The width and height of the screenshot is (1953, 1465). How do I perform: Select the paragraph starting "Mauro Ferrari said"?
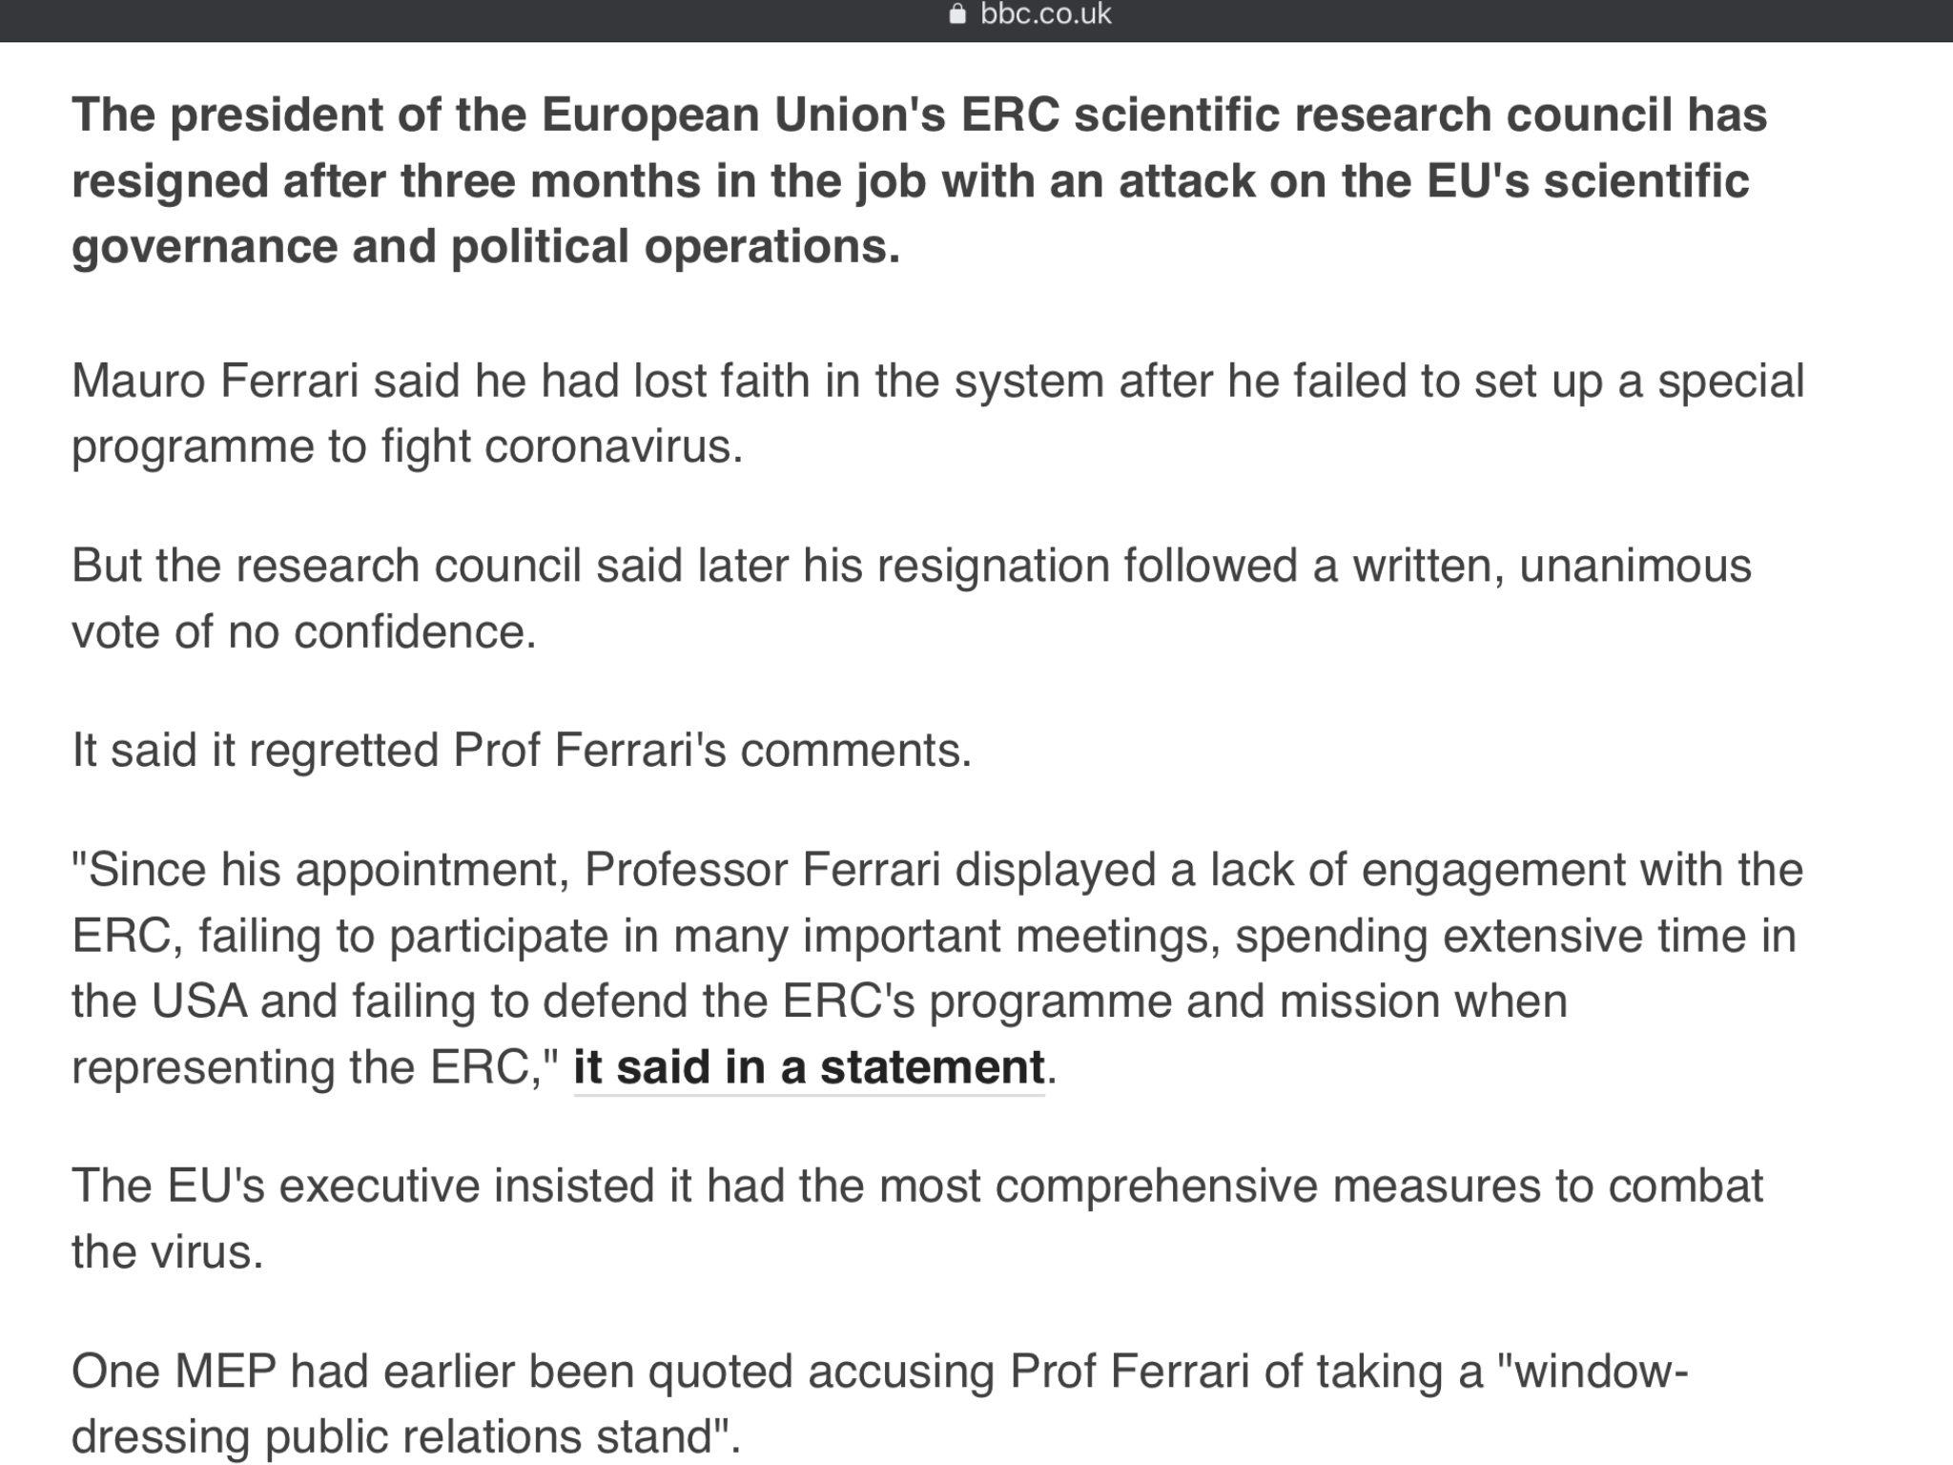click(x=938, y=413)
